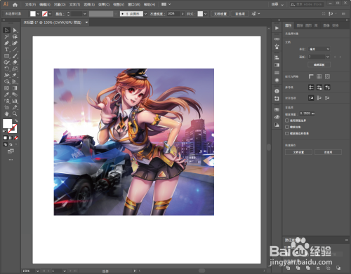Viewport: 351px width, 274px height.
Task: Click the 首选项 button in control bar
Action: point(240,14)
